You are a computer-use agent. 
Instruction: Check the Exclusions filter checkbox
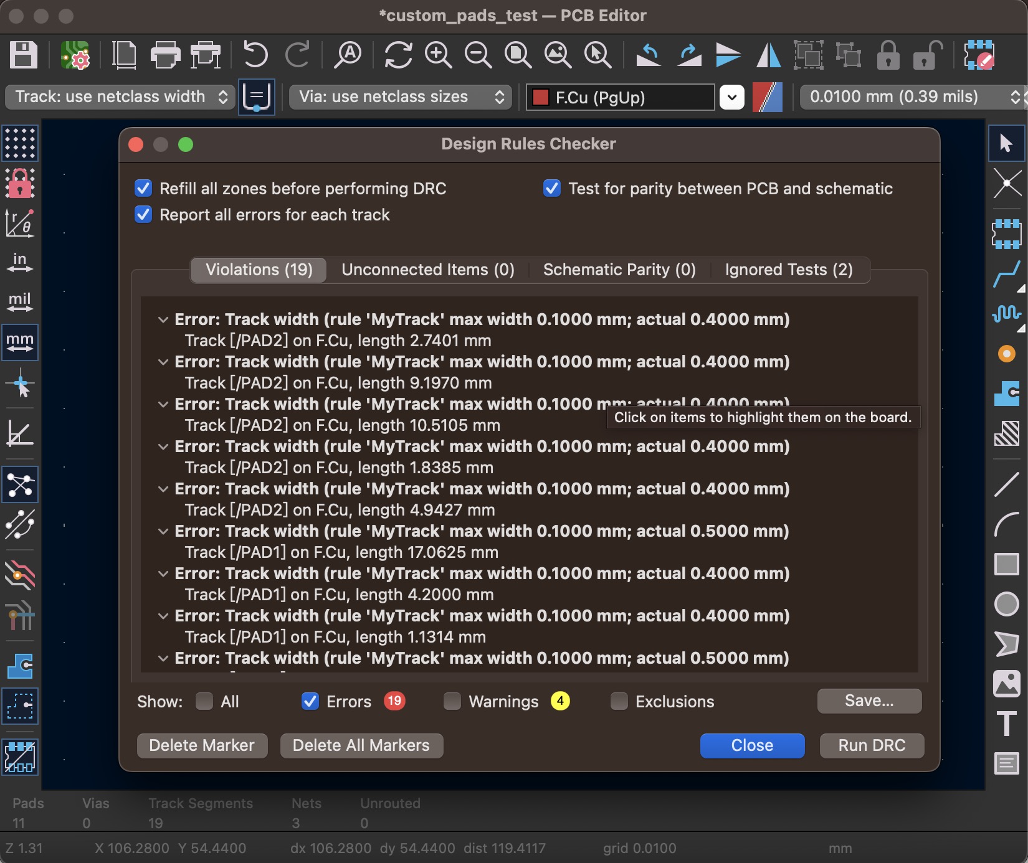click(619, 702)
